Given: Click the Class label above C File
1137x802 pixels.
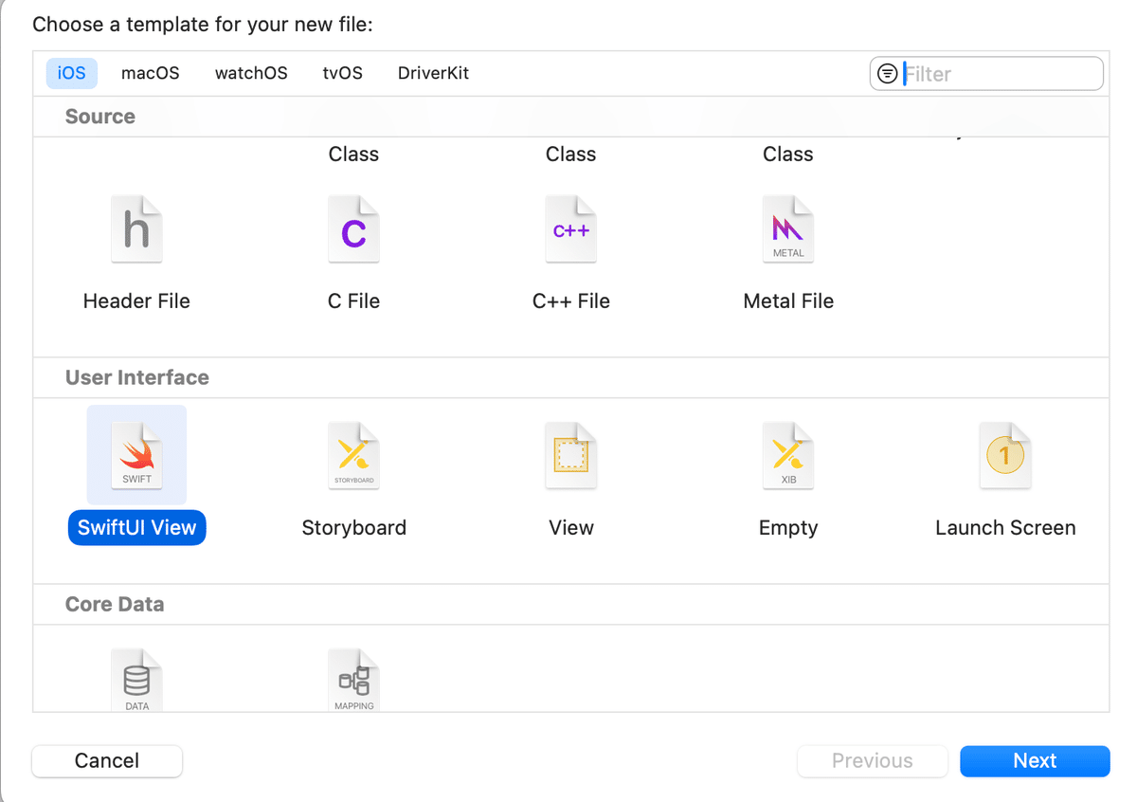Looking at the screenshot, I should click(x=353, y=155).
